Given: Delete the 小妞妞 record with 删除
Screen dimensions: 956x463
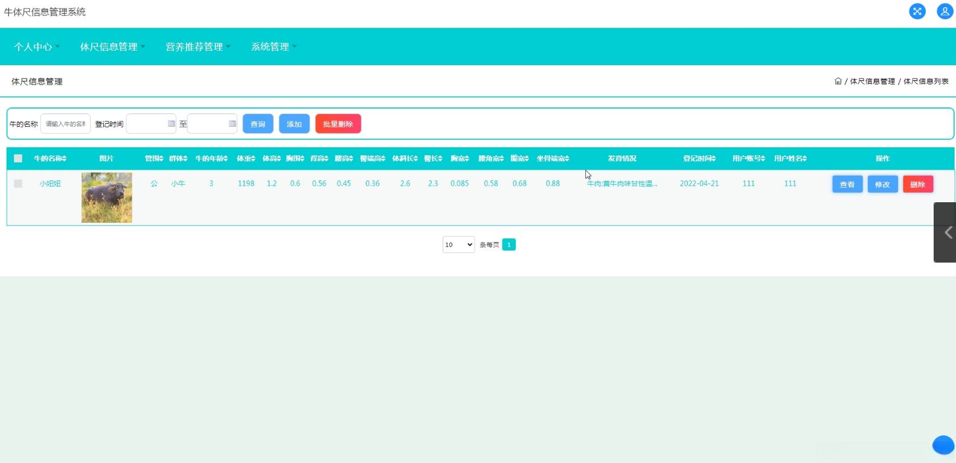Looking at the screenshot, I should pos(918,184).
